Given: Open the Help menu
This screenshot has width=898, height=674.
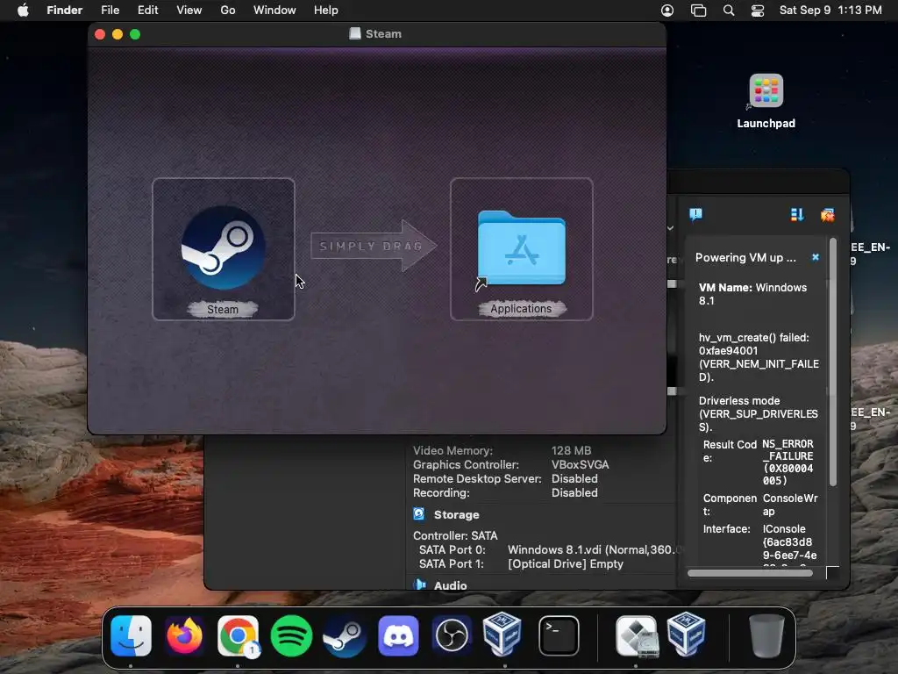Looking at the screenshot, I should (x=326, y=11).
